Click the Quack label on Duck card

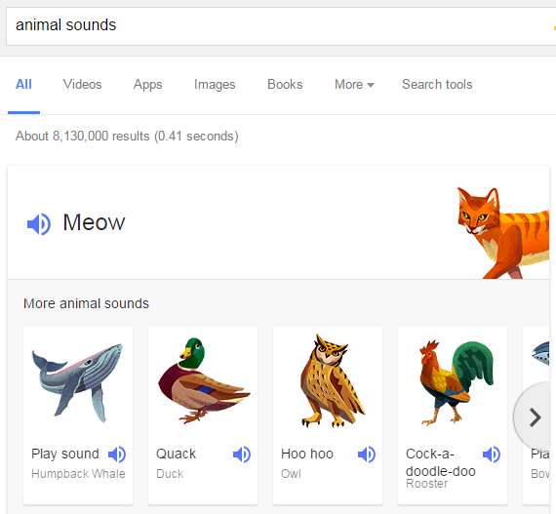(x=176, y=454)
